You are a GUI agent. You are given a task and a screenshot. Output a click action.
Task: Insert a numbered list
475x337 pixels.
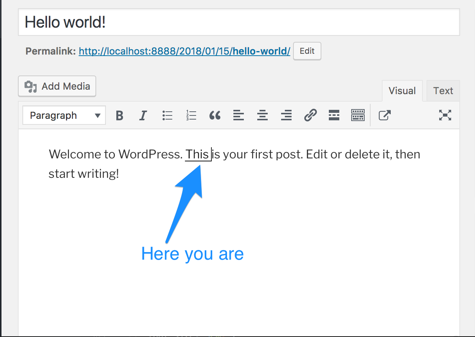(x=191, y=115)
